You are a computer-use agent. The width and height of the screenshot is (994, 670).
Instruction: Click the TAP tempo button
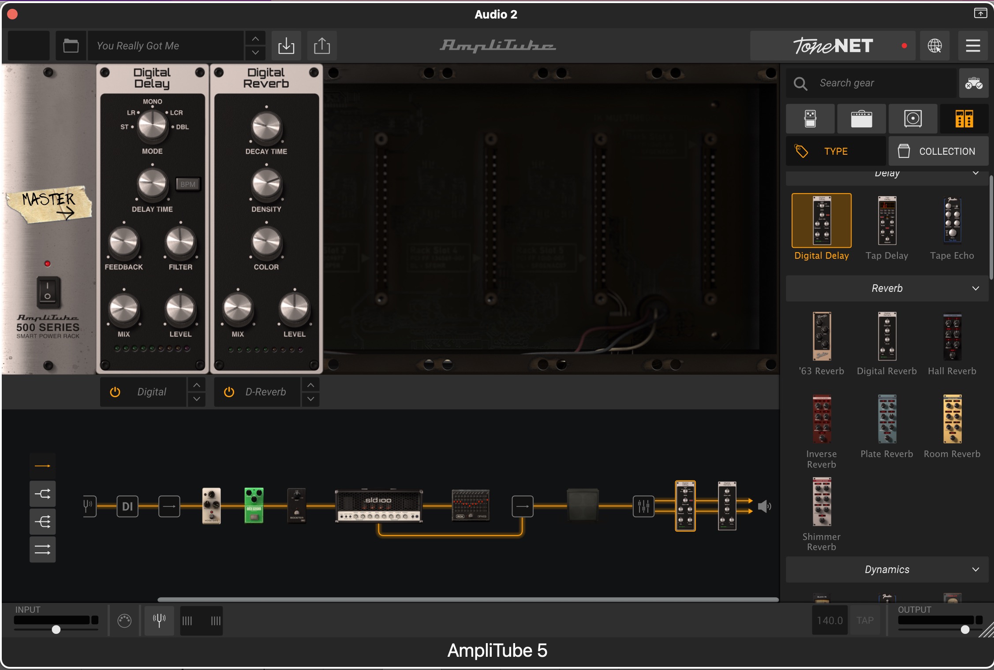point(865,620)
